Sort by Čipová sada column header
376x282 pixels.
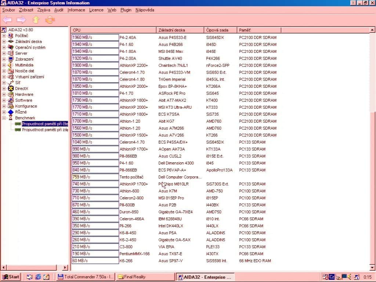pos(220,30)
